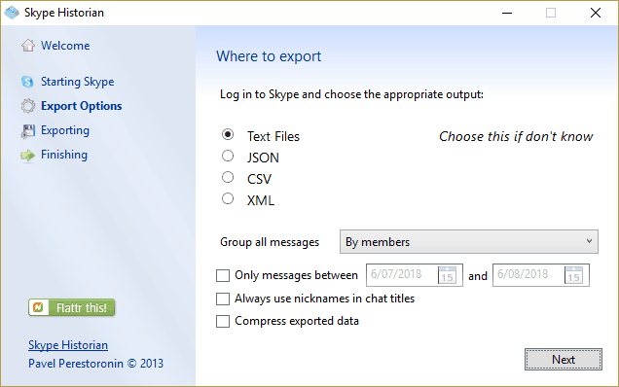
Task: Select the CSV output radio button
Action: point(228,177)
